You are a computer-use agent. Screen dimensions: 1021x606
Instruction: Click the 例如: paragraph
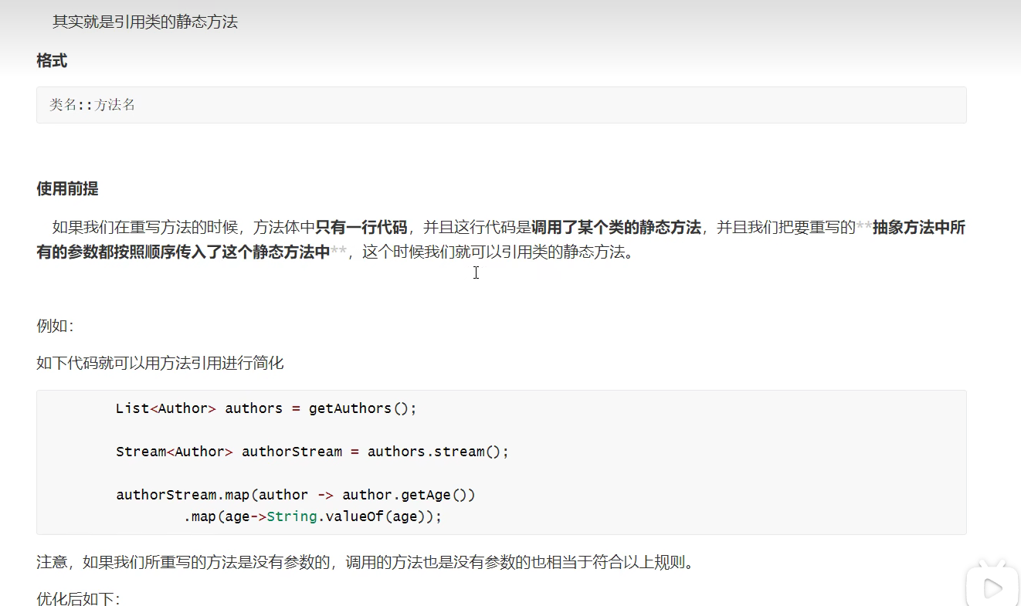[x=55, y=326]
